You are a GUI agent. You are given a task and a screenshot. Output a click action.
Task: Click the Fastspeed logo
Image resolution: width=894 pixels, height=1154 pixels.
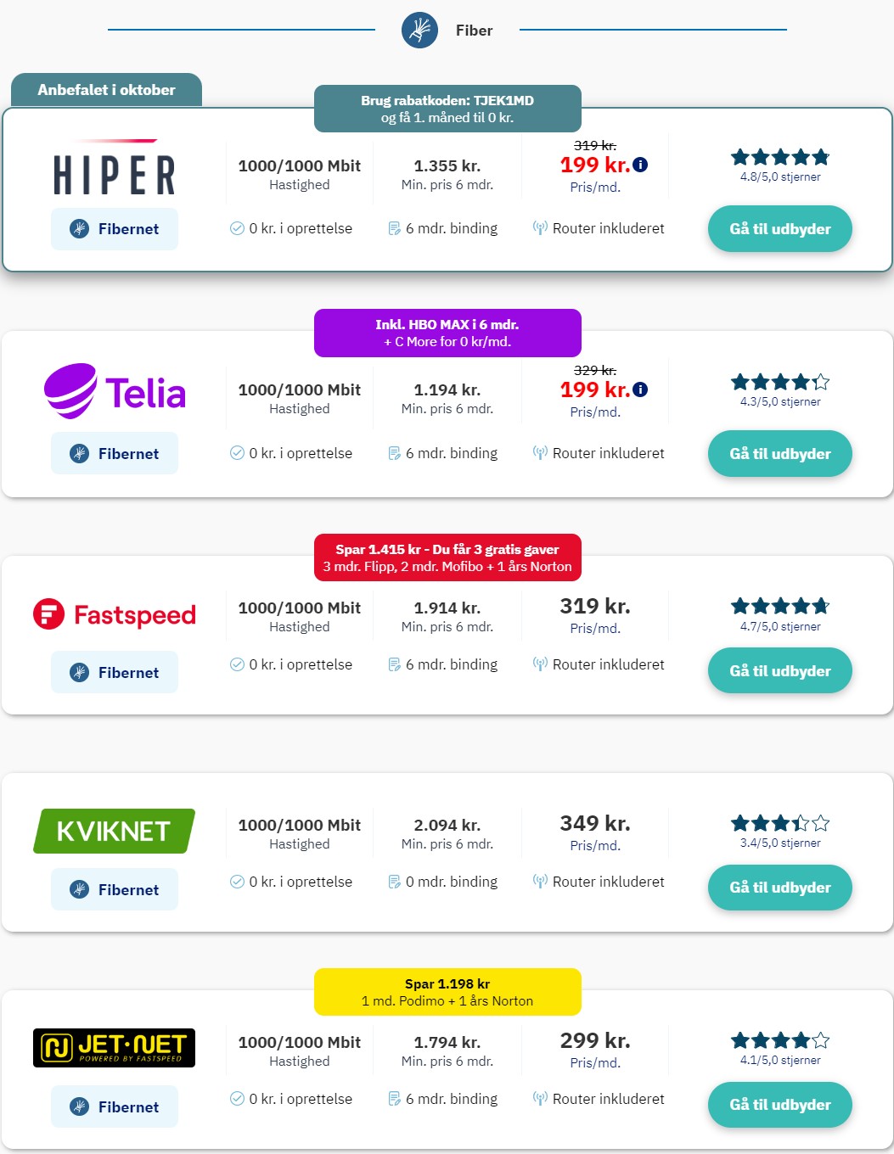tap(115, 614)
